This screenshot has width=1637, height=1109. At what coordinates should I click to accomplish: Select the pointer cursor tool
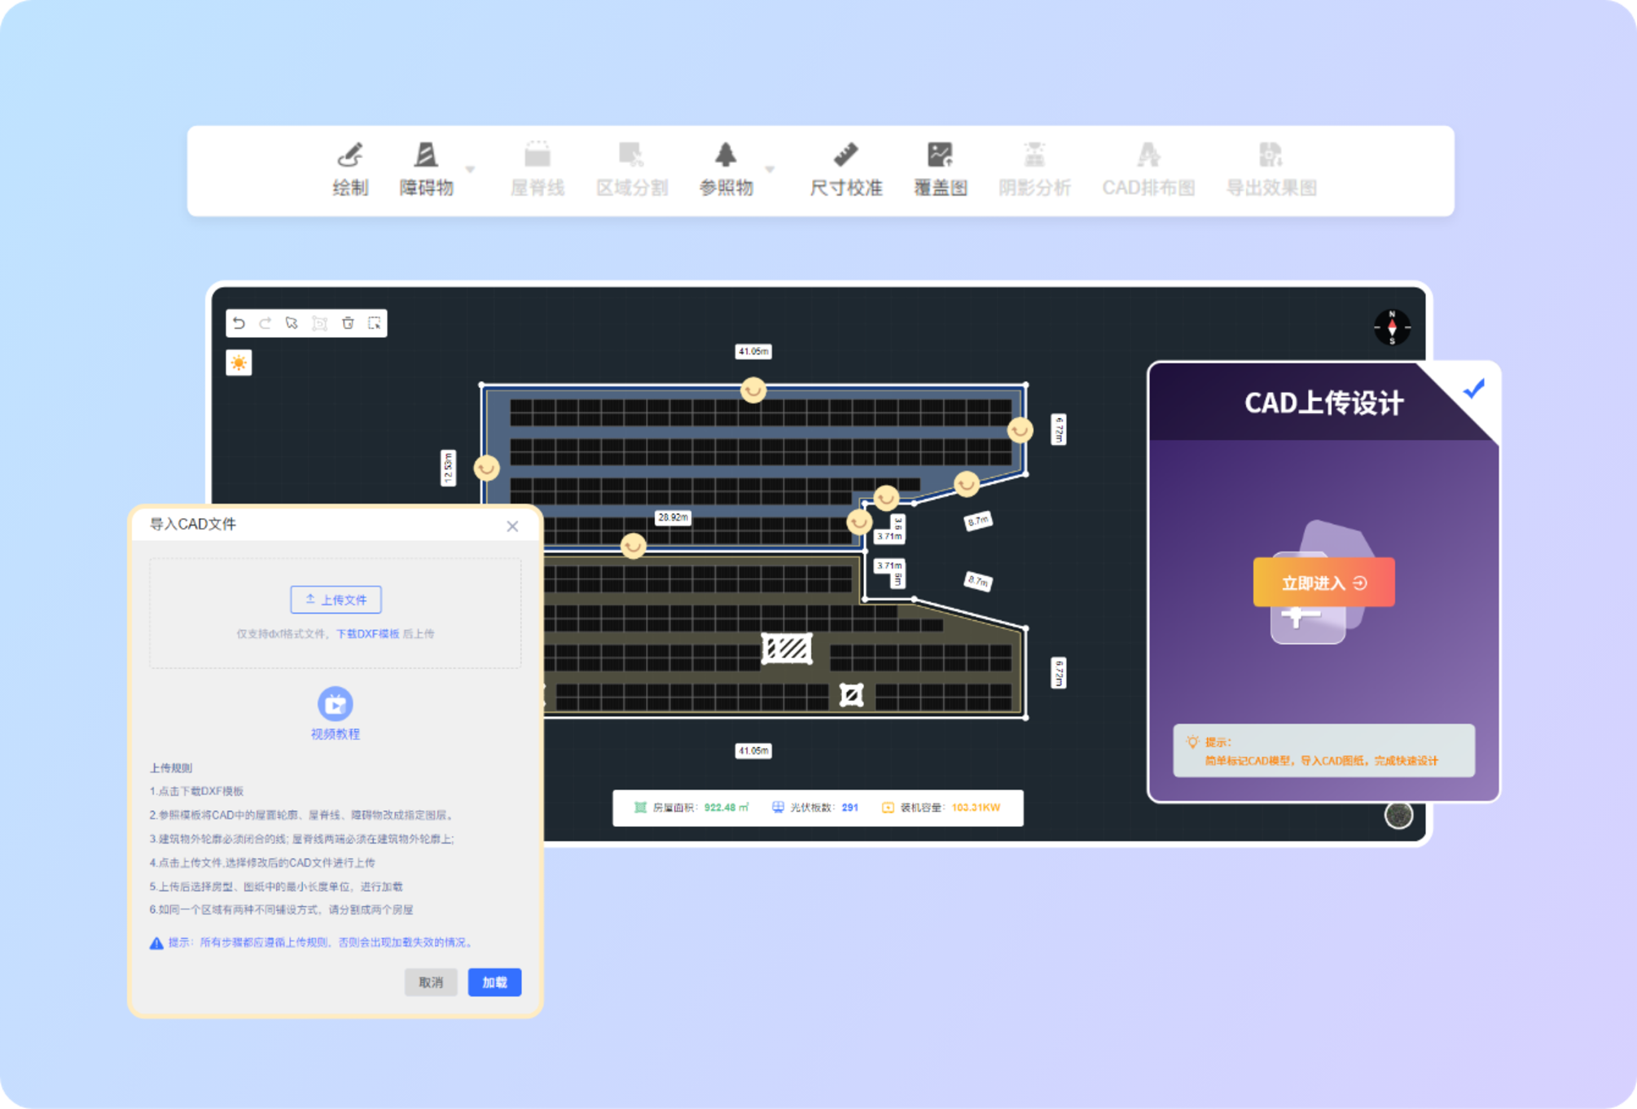(x=292, y=323)
